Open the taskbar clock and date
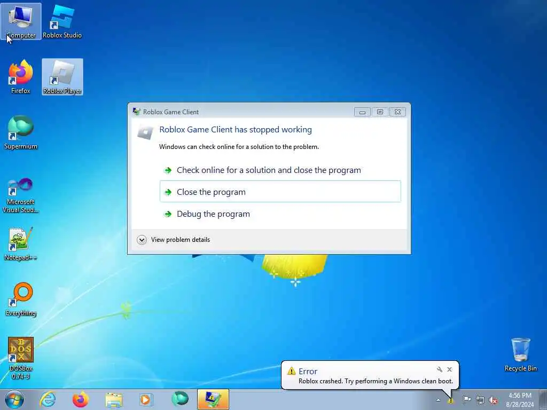547x410 pixels. [x=520, y=400]
